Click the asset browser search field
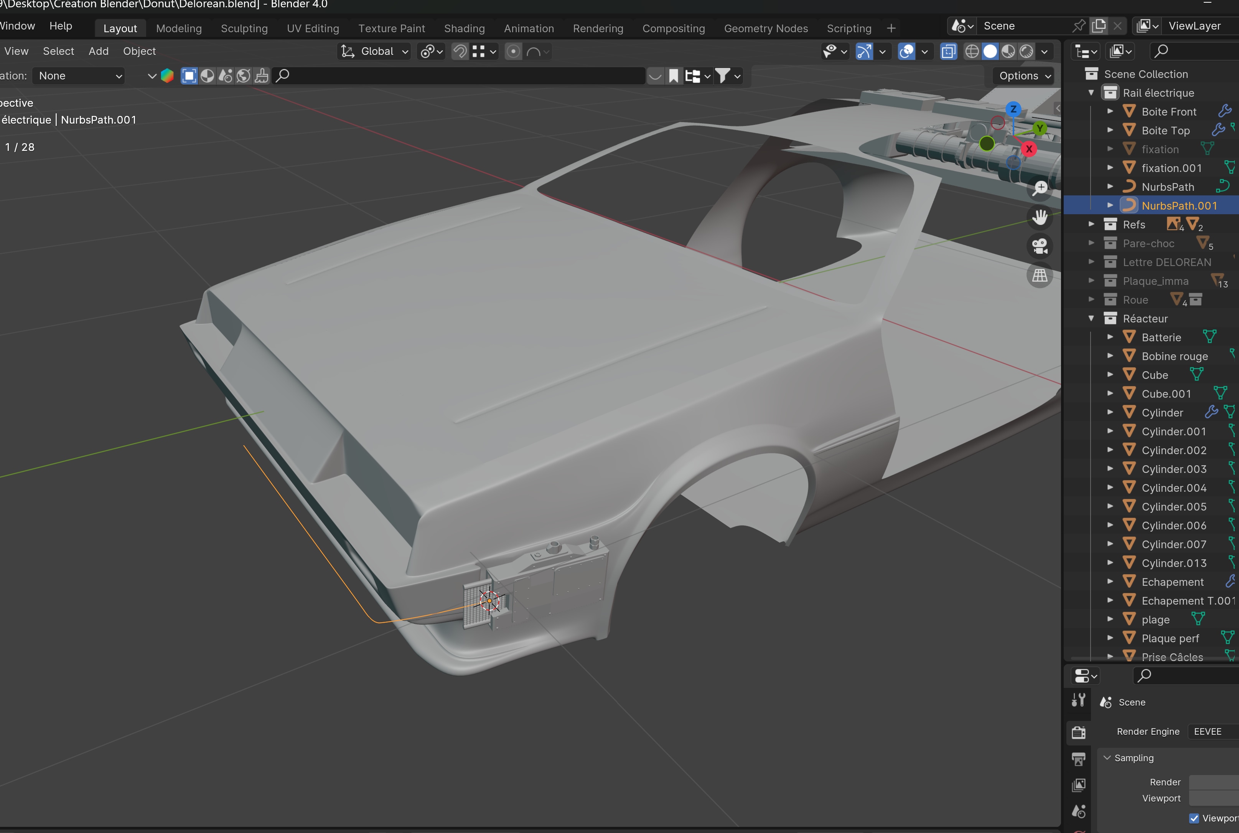 (x=460, y=76)
